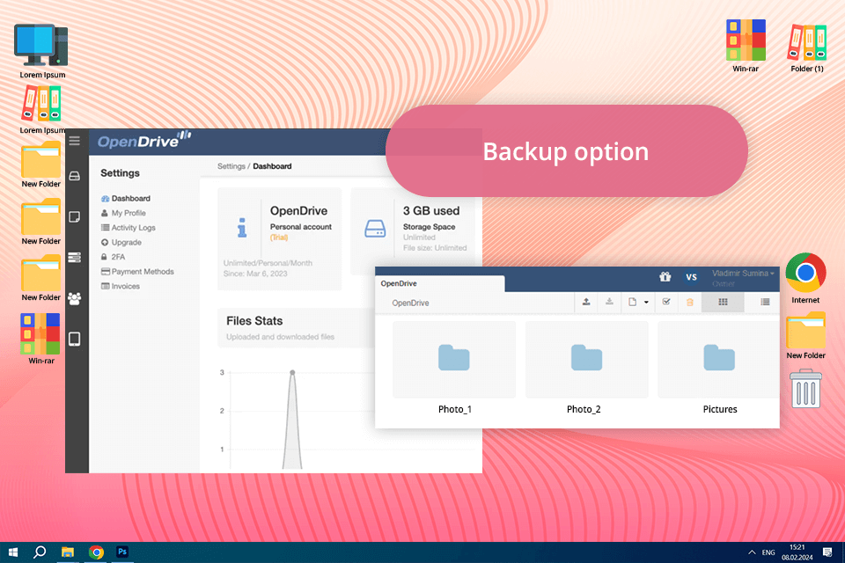The image size is (845, 563).
Task: Click the upload icon in file toolbar
Action: (x=586, y=302)
